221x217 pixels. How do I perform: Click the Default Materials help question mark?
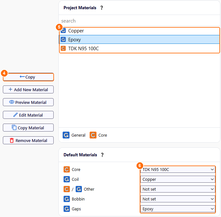102,155
